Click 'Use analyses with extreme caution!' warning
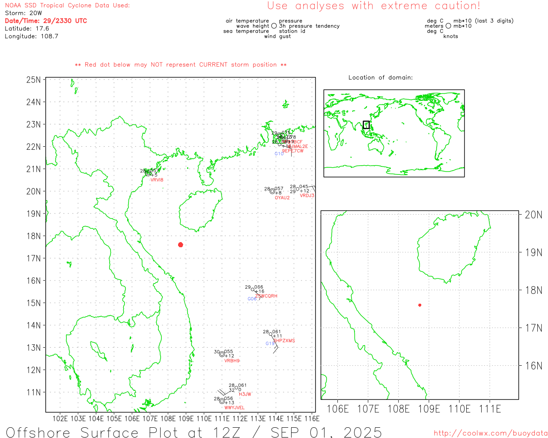The width and height of the screenshot is (548, 438). click(374, 6)
